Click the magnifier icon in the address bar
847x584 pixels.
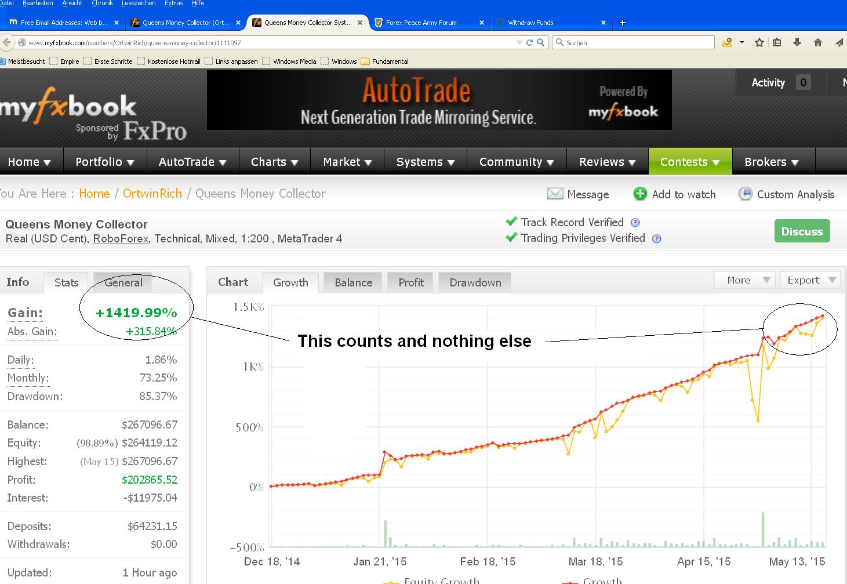[540, 42]
